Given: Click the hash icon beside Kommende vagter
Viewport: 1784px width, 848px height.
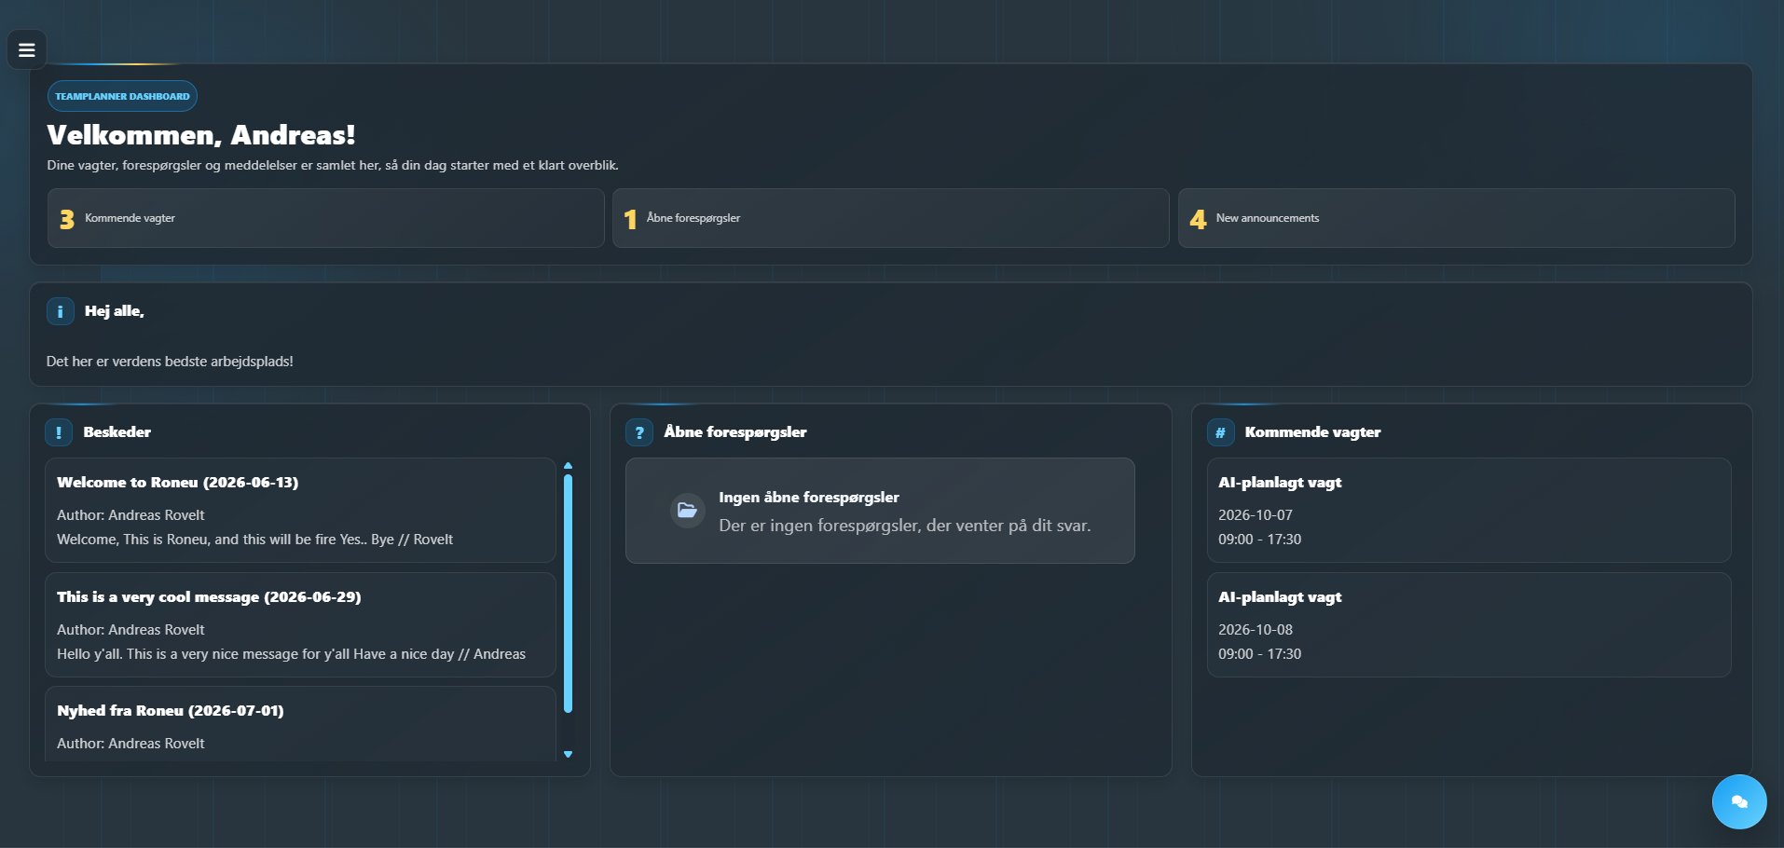Looking at the screenshot, I should click(1220, 432).
